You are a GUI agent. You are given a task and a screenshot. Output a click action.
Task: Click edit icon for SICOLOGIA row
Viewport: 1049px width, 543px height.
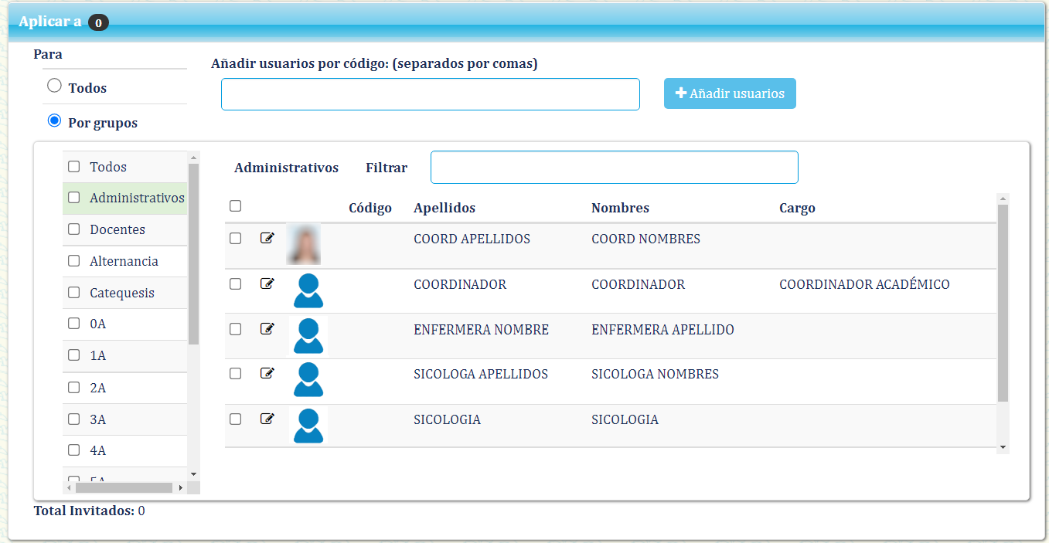click(x=267, y=419)
